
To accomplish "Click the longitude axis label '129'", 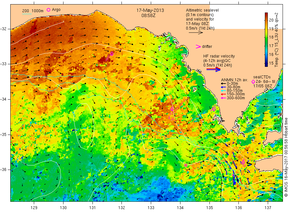I will click(34, 208).
